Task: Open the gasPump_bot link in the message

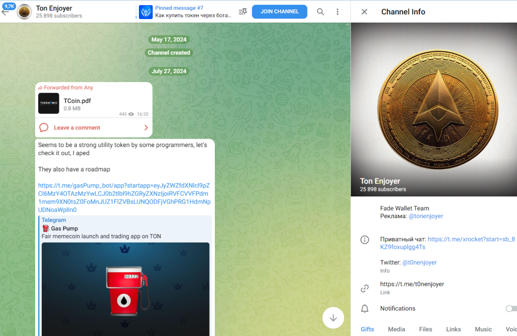Action: click(x=124, y=197)
